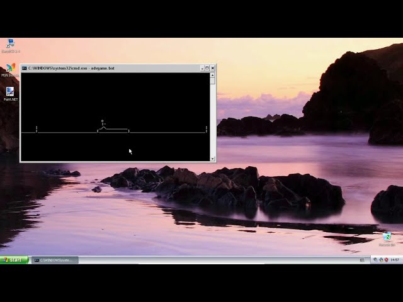Image resolution: width=403 pixels, height=302 pixels.
Task: Click the cmd.exe system menu icon in title bar
Action: coord(25,68)
